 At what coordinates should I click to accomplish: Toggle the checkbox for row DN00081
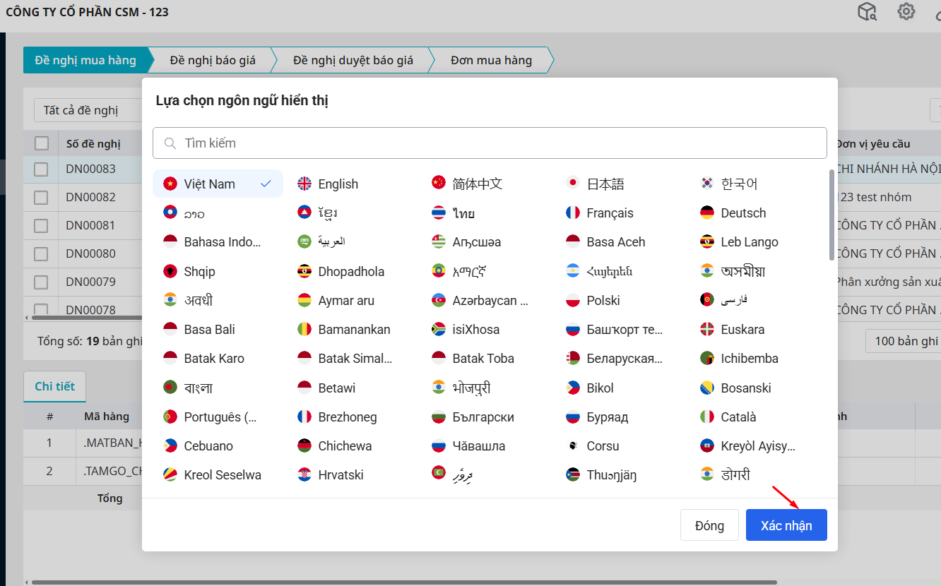click(x=41, y=225)
